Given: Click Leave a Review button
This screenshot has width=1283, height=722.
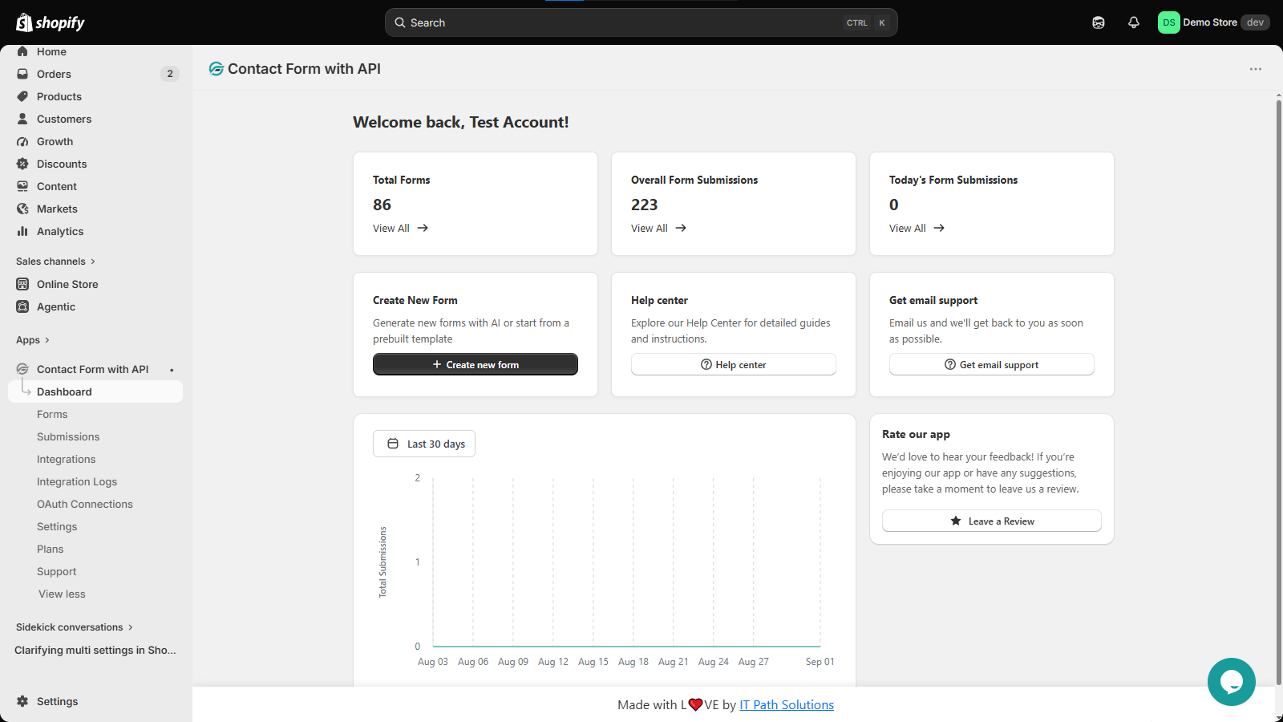Looking at the screenshot, I should pos(992,521).
